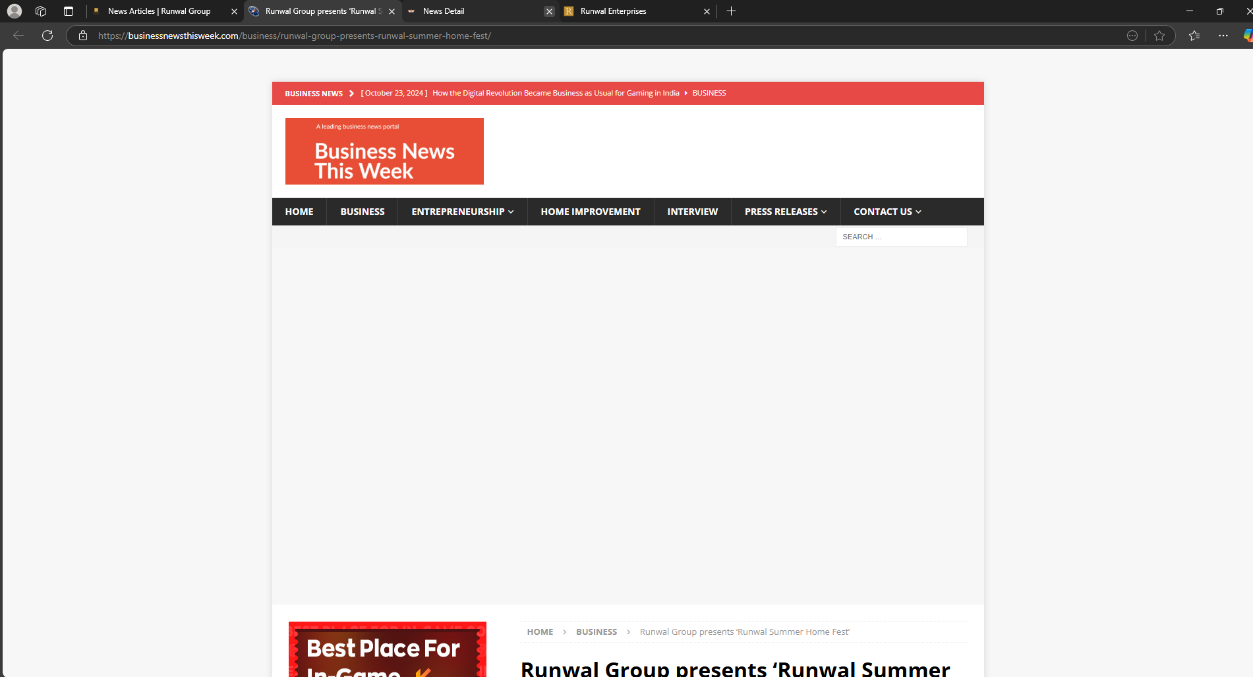Image resolution: width=1253 pixels, height=677 pixels.
Task: Open workspaces icon next to profile
Action: click(x=40, y=11)
